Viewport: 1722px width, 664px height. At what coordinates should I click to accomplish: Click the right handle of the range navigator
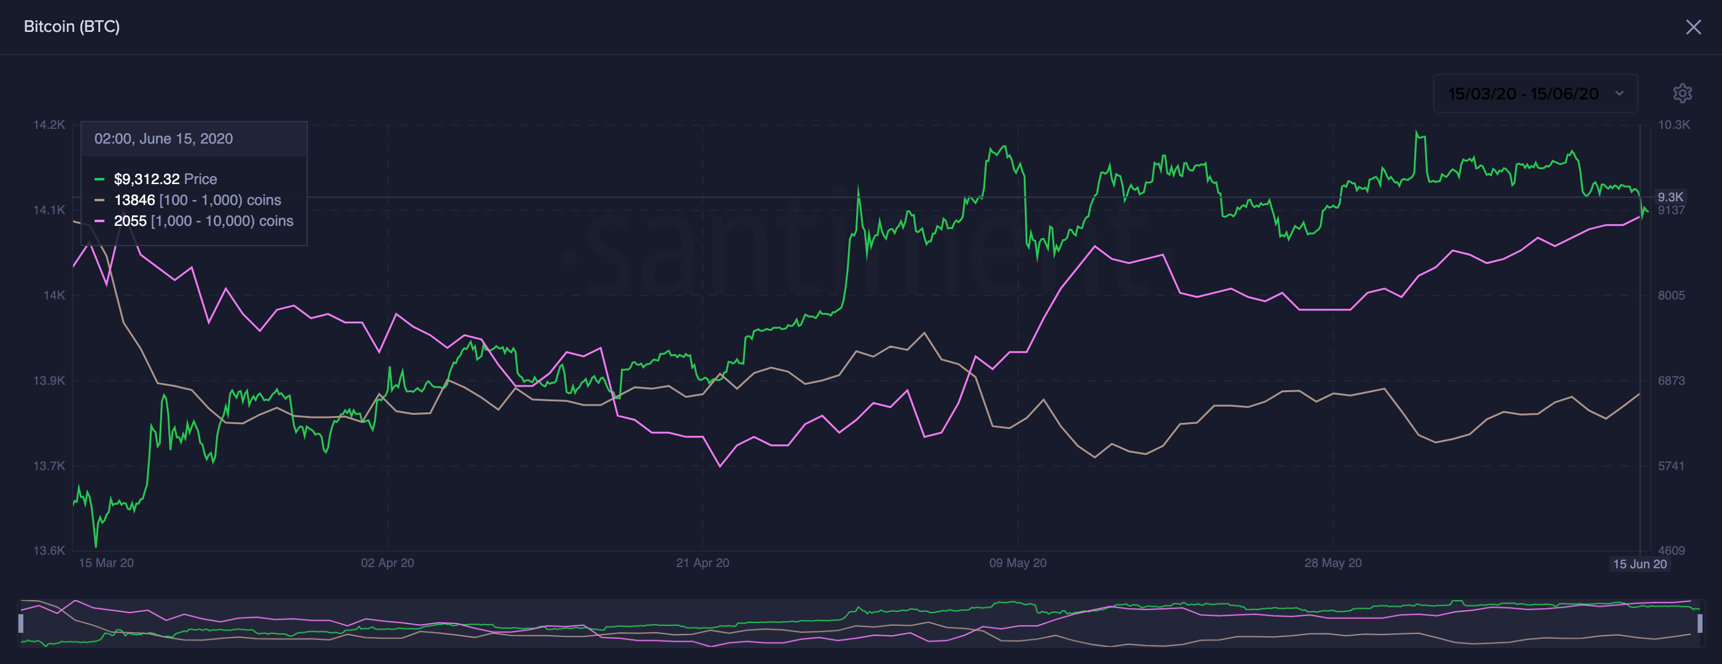[x=1700, y=623]
